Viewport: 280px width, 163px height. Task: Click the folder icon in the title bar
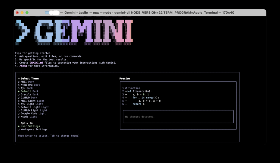pos(47,12)
